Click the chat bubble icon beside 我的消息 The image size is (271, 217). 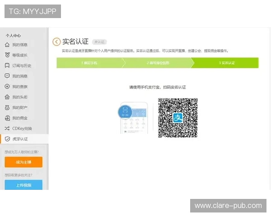click(x=7, y=76)
